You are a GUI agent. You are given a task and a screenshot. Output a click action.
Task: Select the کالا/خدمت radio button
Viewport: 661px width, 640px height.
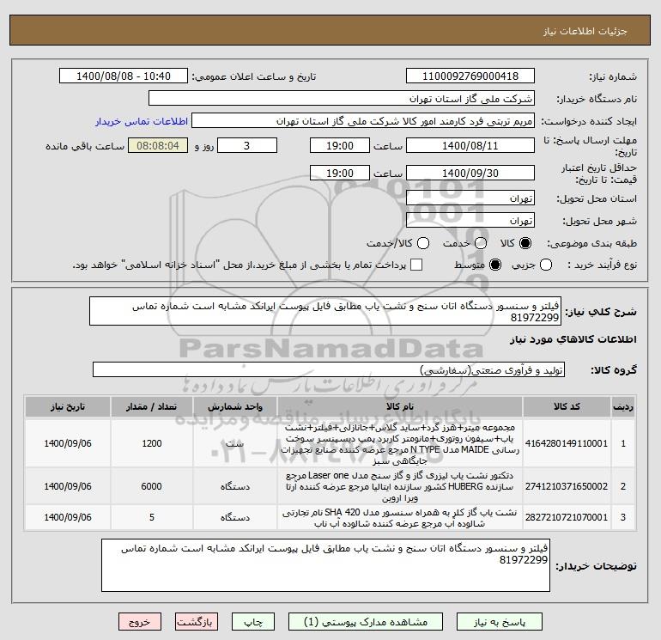click(423, 243)
